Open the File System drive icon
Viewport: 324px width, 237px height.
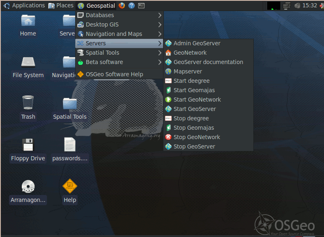[x=28, y=62]
